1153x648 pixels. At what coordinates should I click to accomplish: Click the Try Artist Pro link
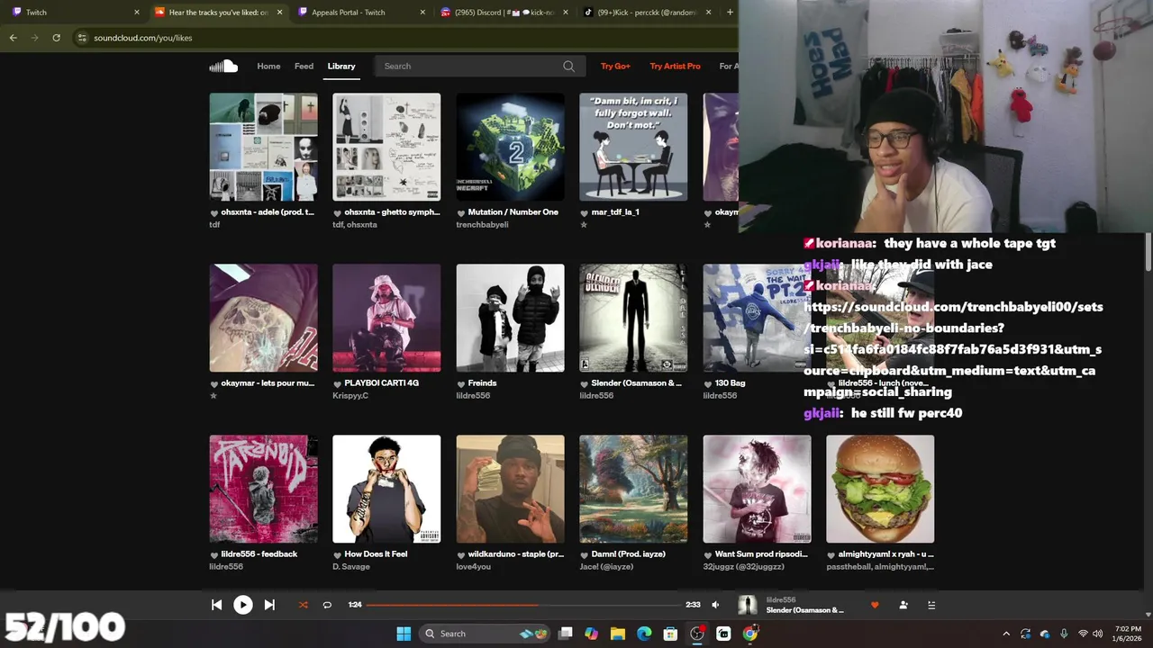(x=675, y=66)
